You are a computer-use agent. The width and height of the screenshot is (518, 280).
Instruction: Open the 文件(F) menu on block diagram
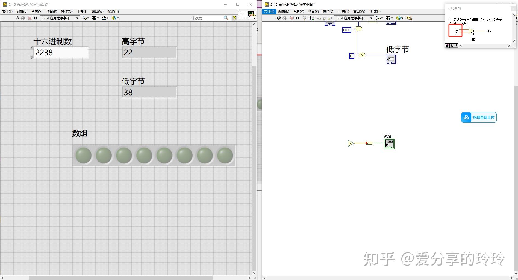(269, 11)
